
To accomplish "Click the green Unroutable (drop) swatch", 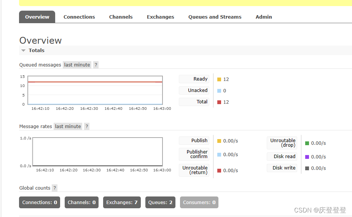I will 307,143.
